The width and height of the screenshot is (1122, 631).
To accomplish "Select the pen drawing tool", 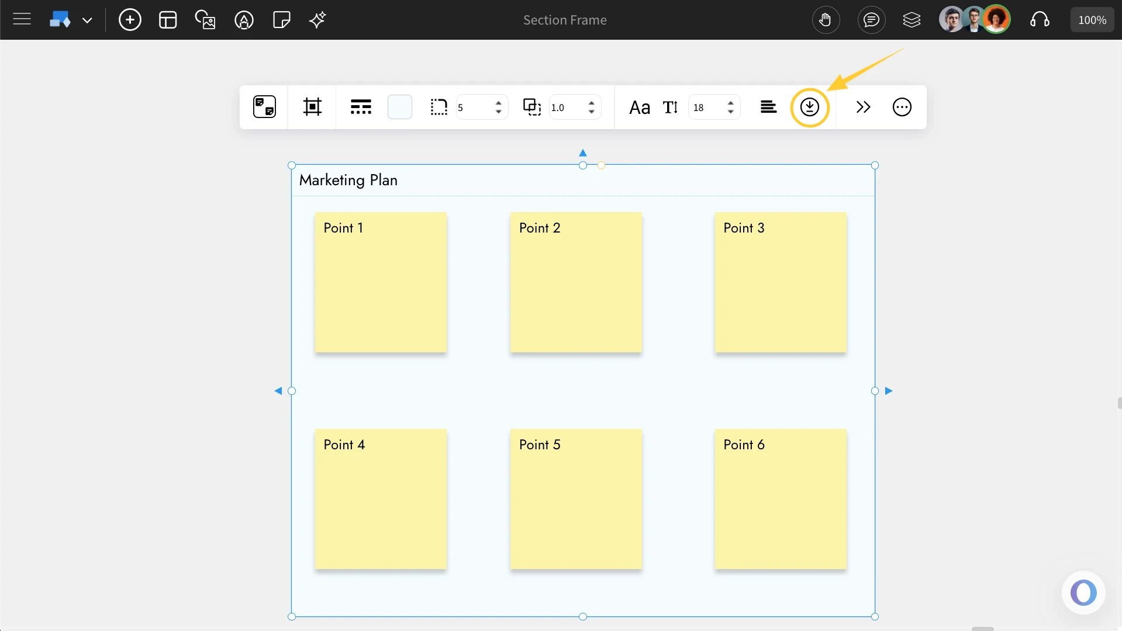I will [x=244, y=19].
